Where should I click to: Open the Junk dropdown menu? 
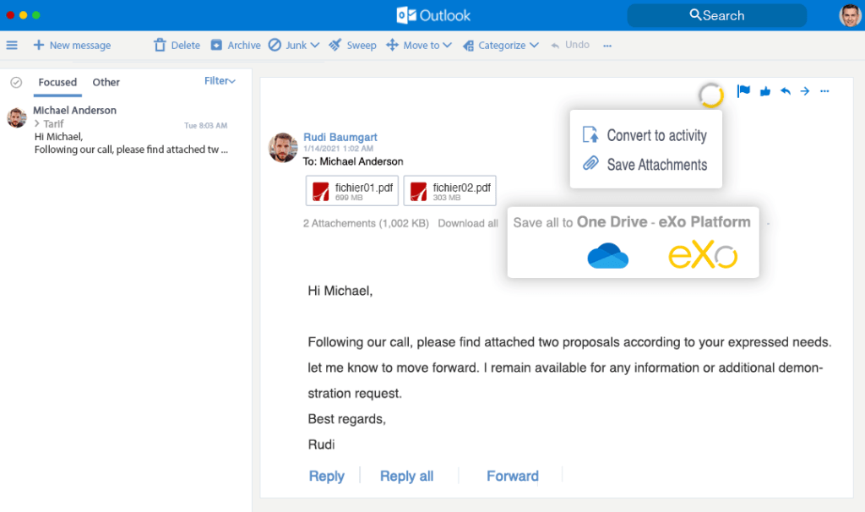coord(294,45)
